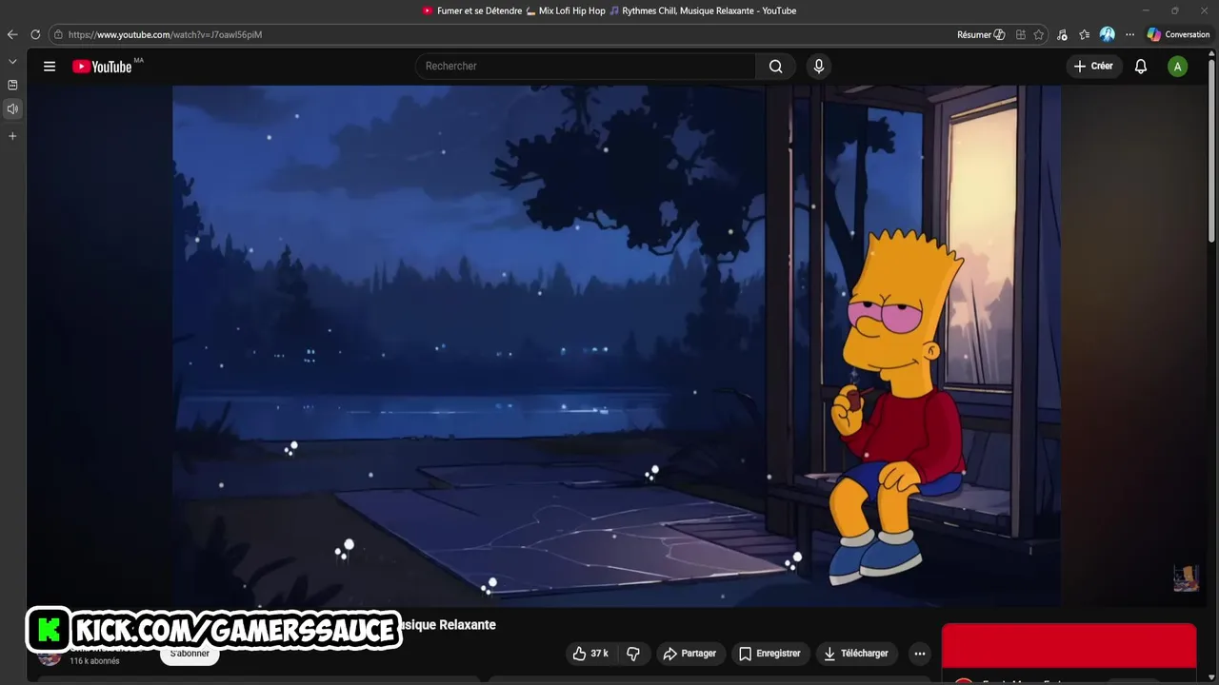Open the tab actions icon in sidebar
This screenshot has height=685, width=1219.
(x=12, y=85)
